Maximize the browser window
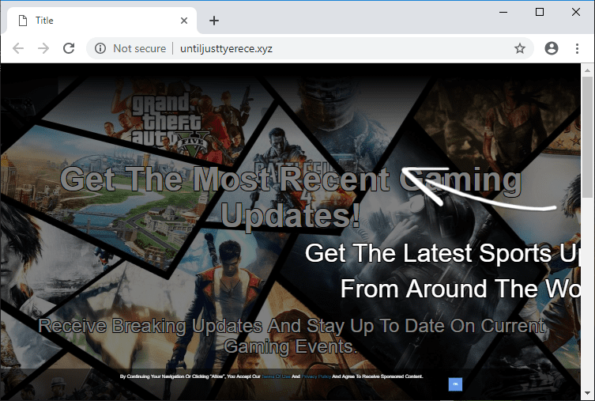This screenshot has width=595, height=401. [x=540, y=11]
